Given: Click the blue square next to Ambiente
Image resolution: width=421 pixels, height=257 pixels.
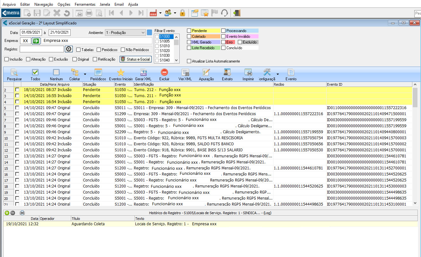Looking at the screenshot, I should coord(149,32).
